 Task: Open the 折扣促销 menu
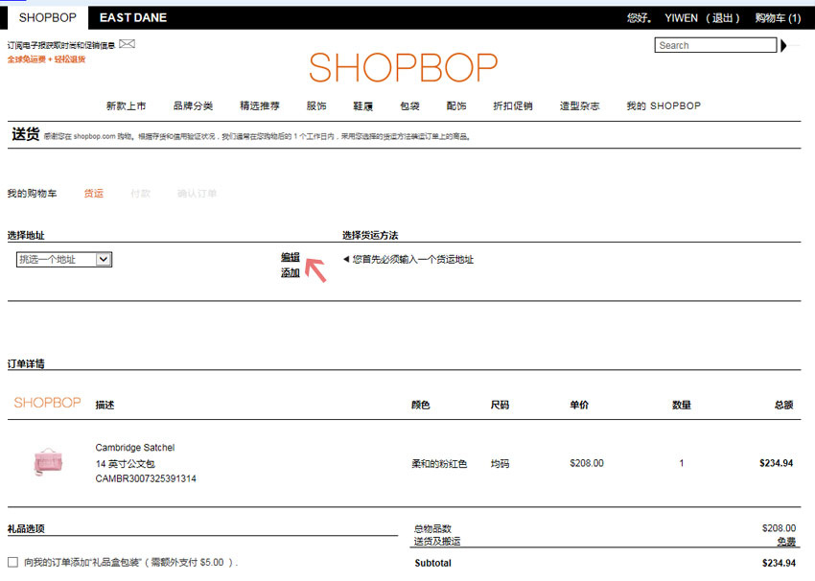(x=513, y=106)
